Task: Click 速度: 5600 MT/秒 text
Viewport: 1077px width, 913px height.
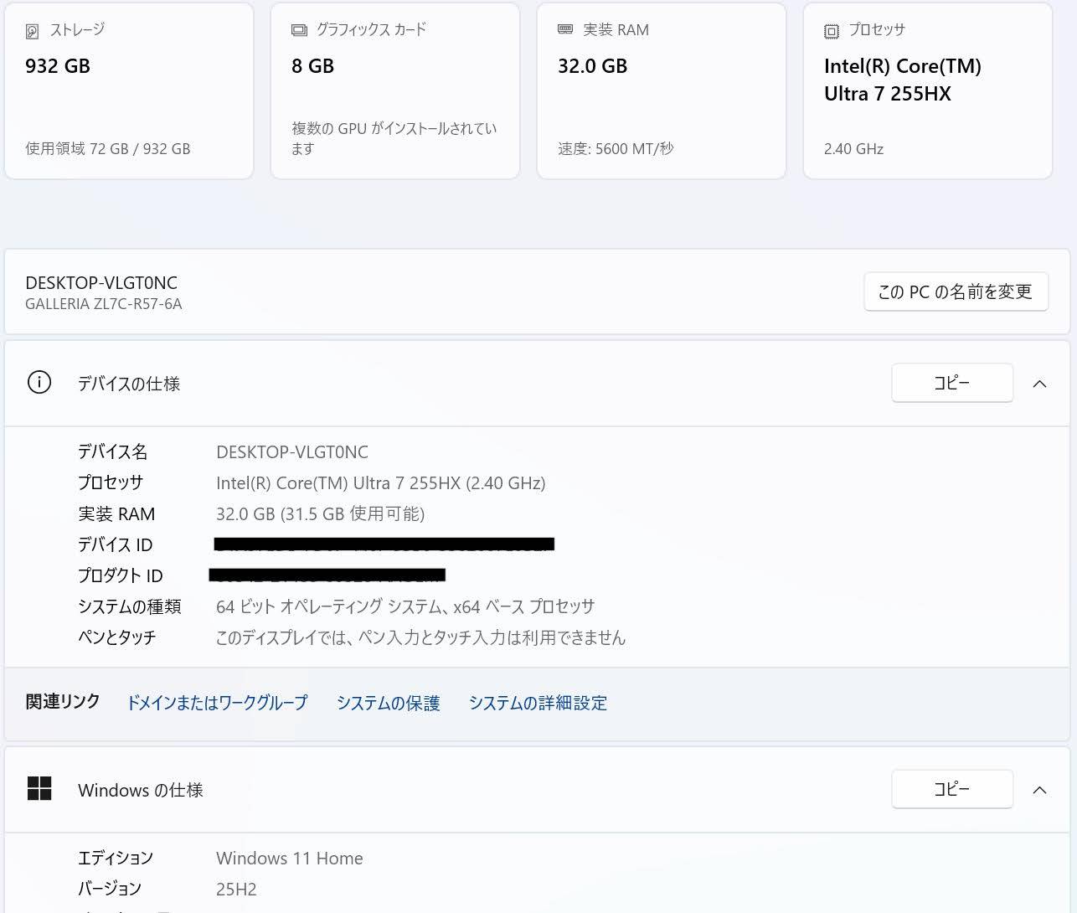Action: tap(616, 148)
